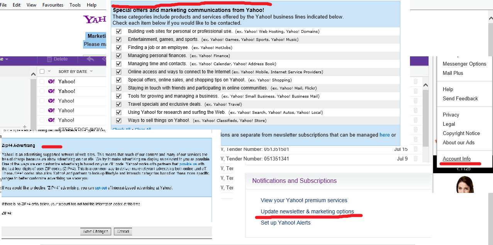Uncheck 'Managing personal finances' checkbox
The height and width of the screenshot is (245, 493).
119,56
